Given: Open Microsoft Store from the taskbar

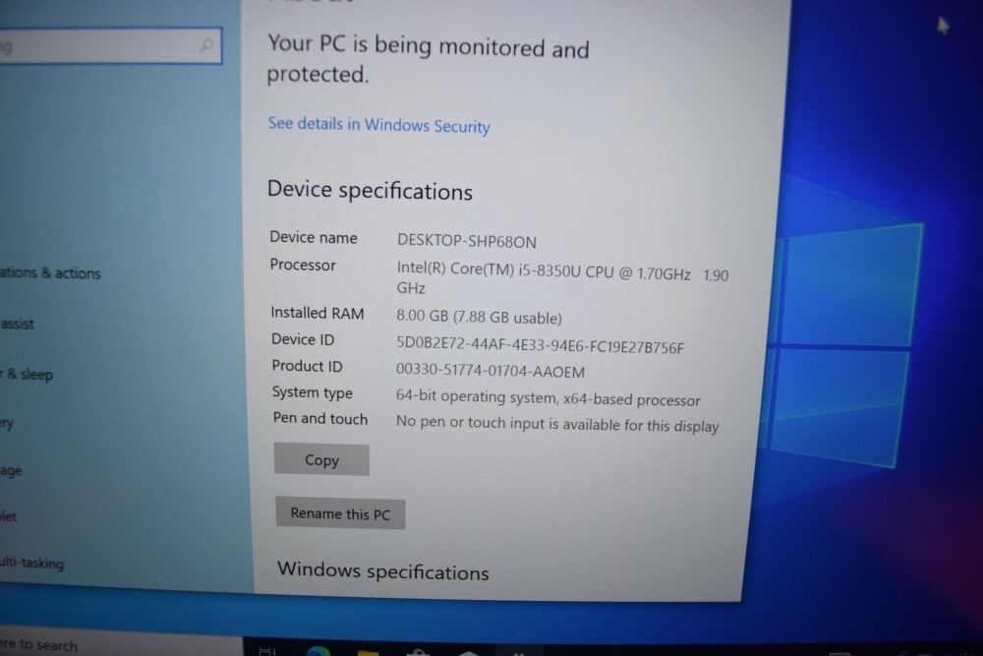Looking at the screenshot, I should tap(418, 652).
